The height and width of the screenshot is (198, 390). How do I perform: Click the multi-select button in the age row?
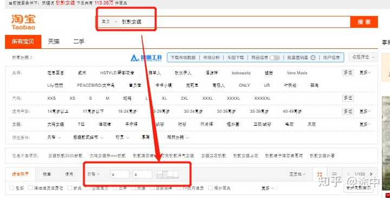point(348,111)
